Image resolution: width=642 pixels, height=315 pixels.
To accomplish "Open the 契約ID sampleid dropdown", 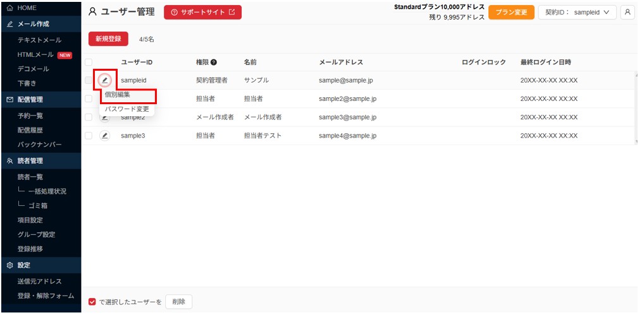I will coord(577,12).
